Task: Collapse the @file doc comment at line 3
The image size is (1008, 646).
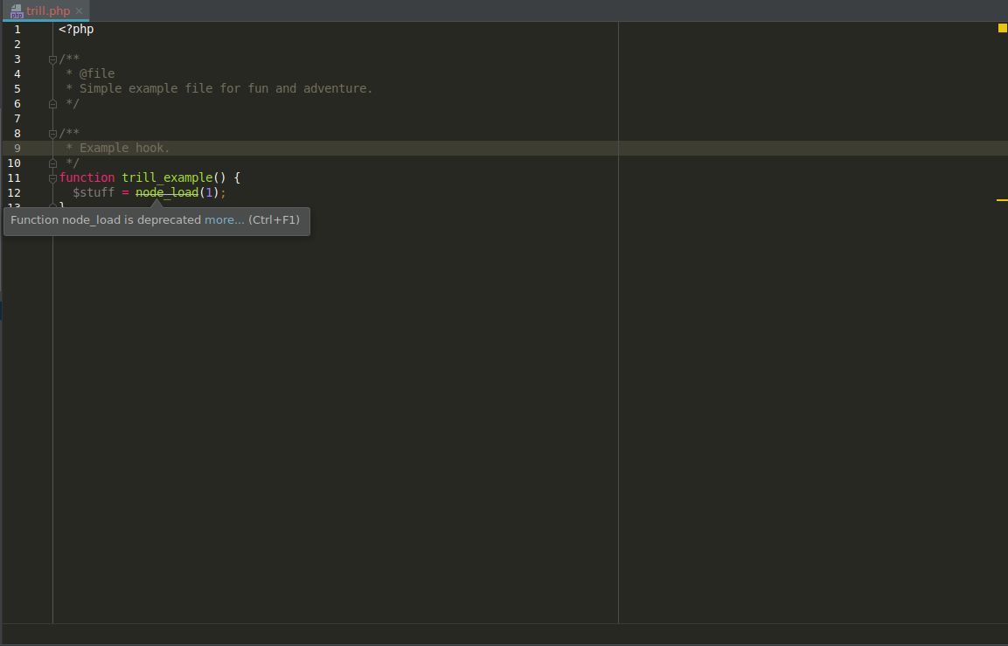Action: (52, 59)
